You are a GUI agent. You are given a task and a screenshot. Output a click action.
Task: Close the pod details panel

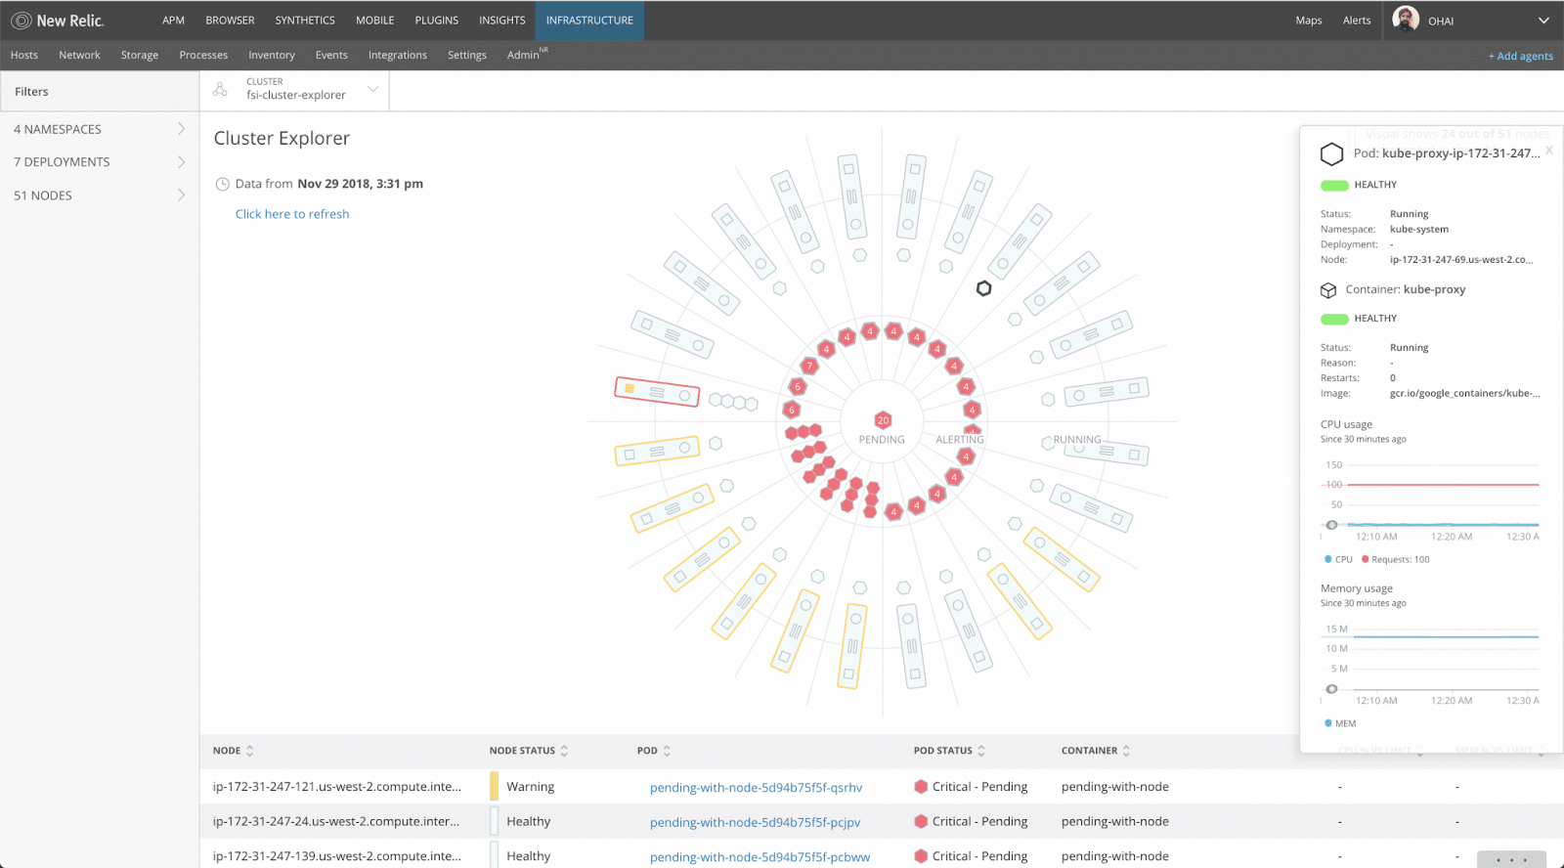[x=1549, y=151]
